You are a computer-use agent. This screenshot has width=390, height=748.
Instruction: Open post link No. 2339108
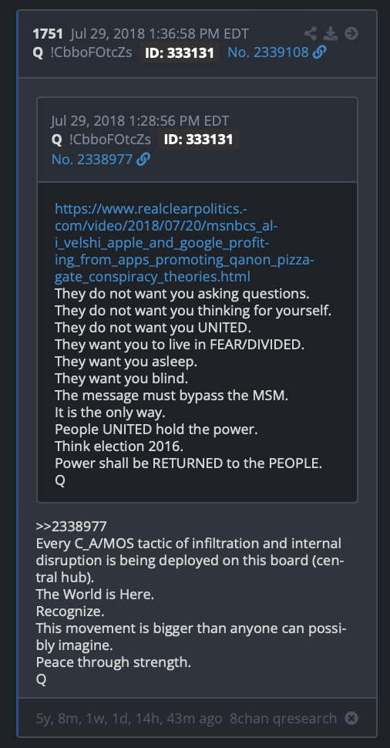(x=268, y=52)
